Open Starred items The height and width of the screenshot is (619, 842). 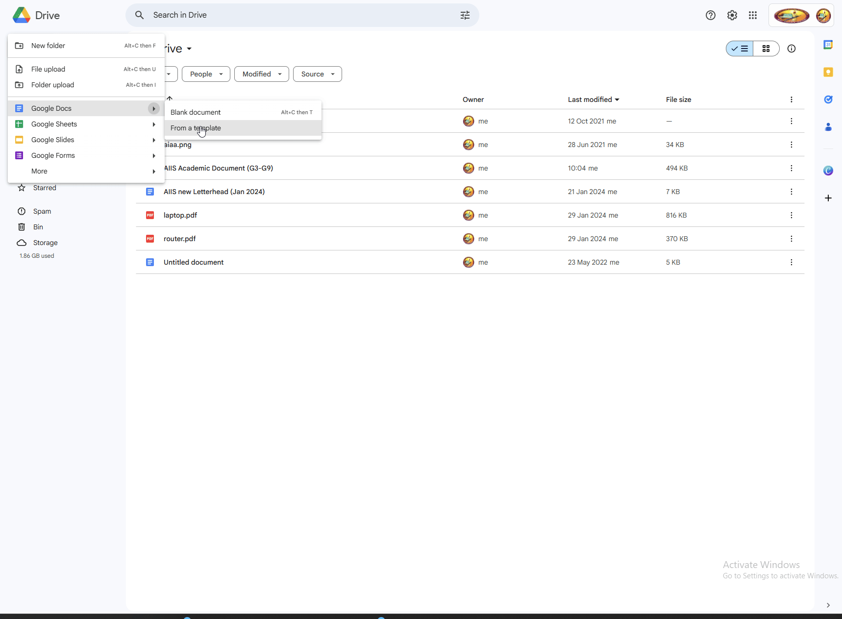pyautogui.click(x=45, y=188)
